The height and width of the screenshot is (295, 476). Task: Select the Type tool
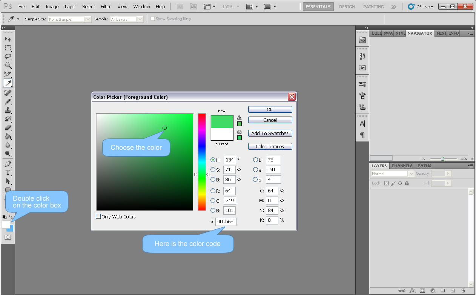pyautogui.click(x=8, y=172)
